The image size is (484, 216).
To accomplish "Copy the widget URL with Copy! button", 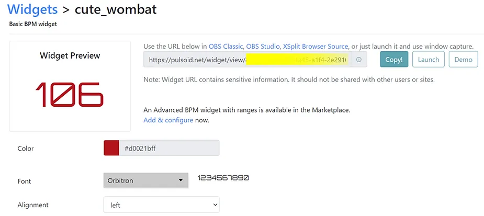I will [394, 60].
